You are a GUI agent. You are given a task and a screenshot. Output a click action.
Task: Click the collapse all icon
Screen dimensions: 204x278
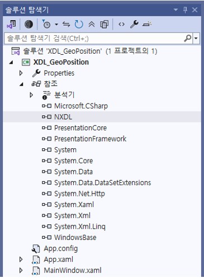pos(92,24)
